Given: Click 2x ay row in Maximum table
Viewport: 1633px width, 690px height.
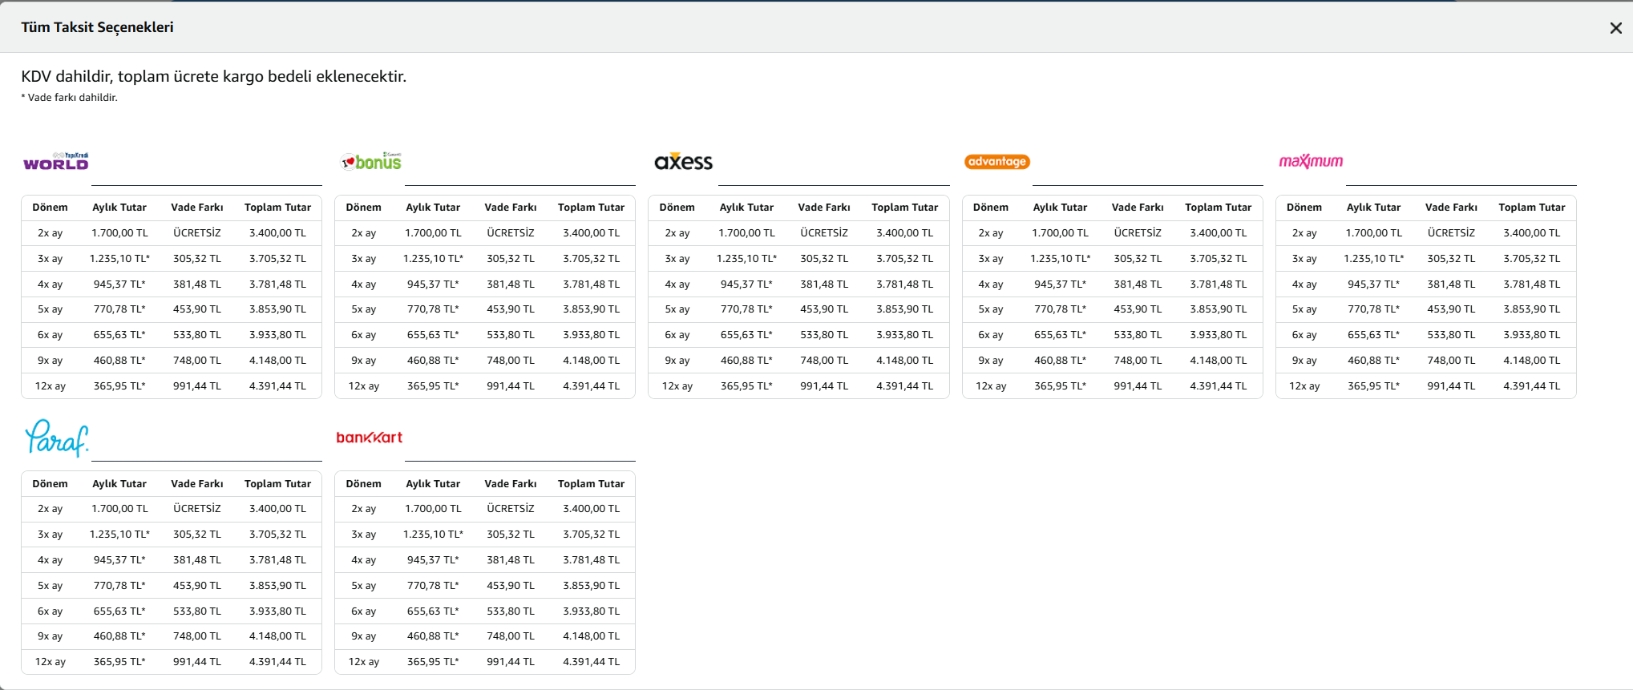Looking at the screenshot, I should 1425,233.
